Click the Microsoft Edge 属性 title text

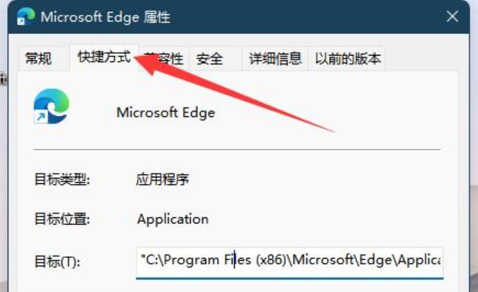pyautogui.click(x=106, y=17)
